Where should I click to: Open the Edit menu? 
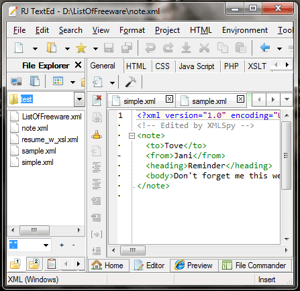(42, 30)
